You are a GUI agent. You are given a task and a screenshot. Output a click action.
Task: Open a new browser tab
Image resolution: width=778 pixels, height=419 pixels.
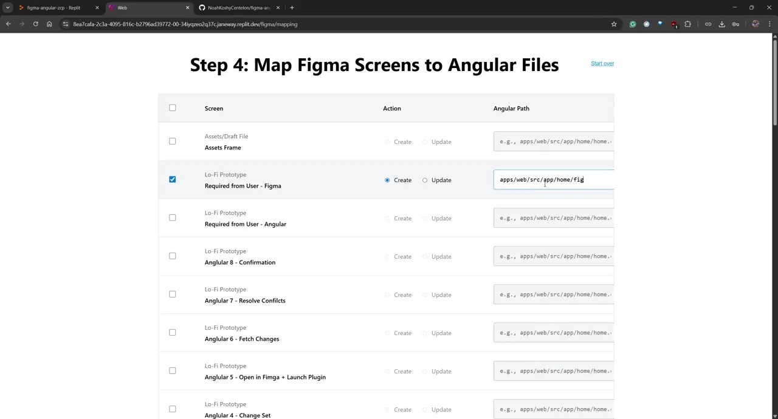tap(292, 8)
